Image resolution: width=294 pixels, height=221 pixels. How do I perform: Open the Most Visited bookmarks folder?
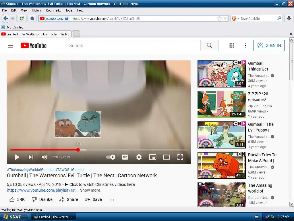[x=12, y=27]
